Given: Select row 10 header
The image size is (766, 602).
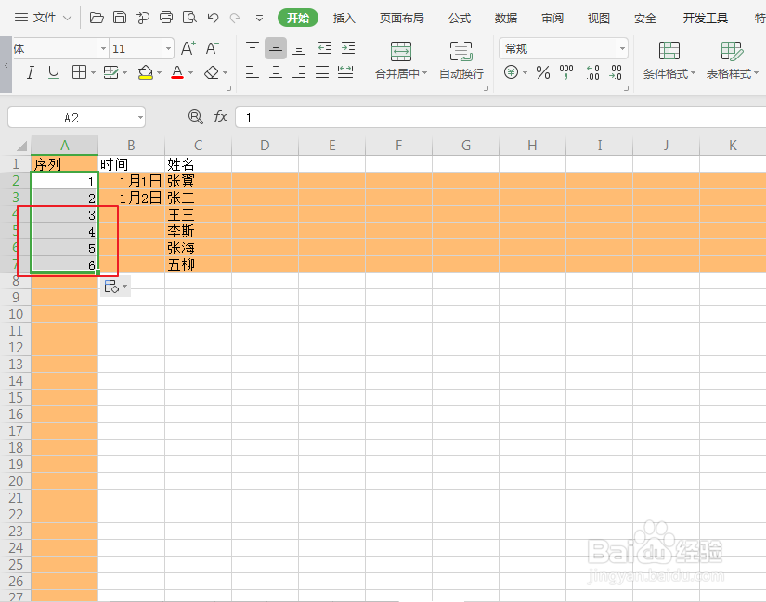Looking at the screenshot, I should coord(16,314).
